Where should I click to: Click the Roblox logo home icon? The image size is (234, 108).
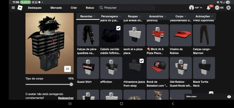[20, 8]
